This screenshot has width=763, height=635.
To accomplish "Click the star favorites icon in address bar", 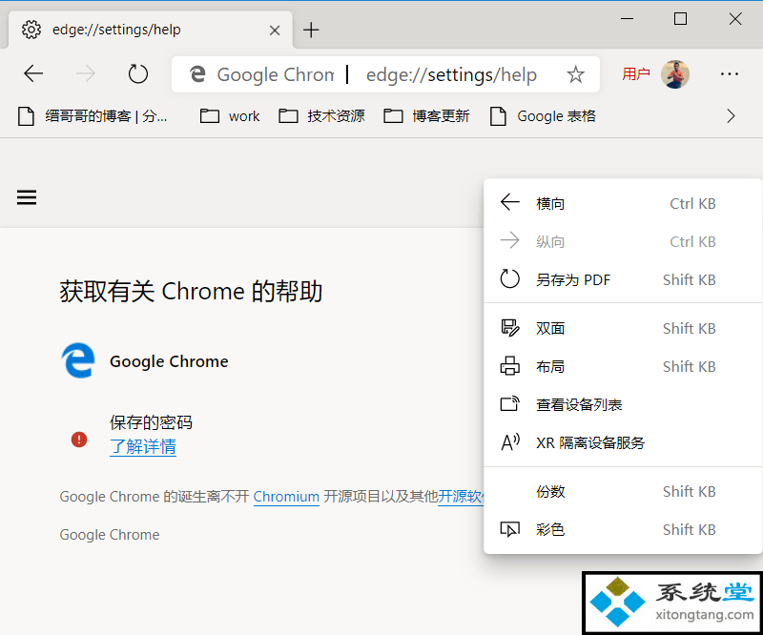I will point(575,74).
